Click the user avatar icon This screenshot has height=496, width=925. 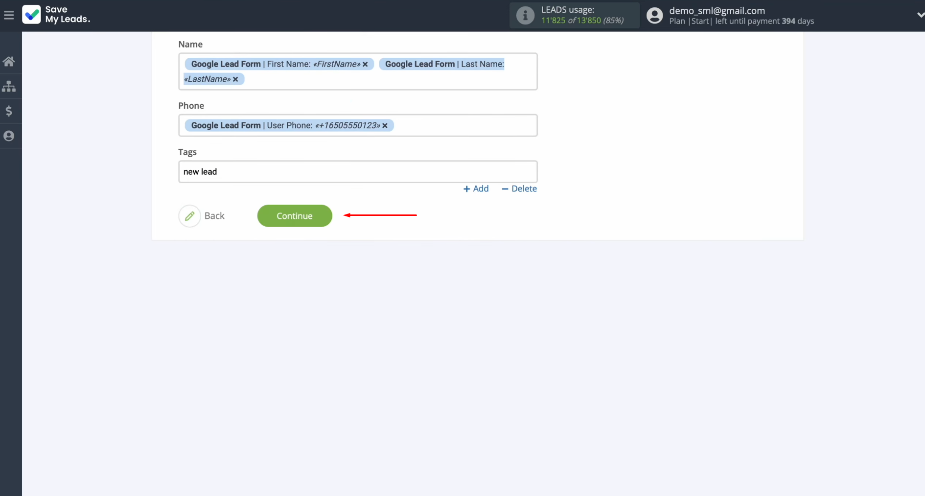coord(654,15)
